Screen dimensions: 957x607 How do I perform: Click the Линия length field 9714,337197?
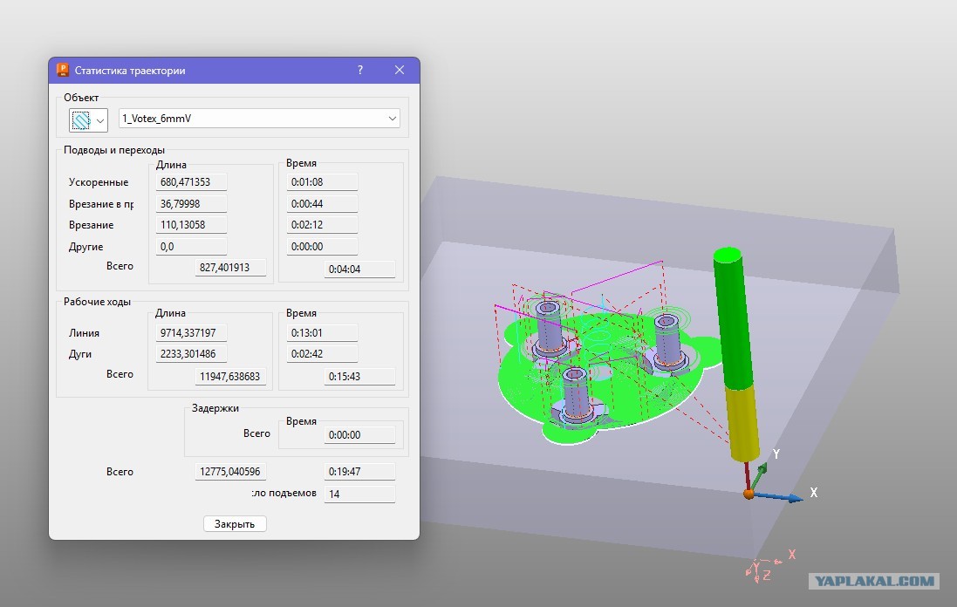[x=191, y=332]
